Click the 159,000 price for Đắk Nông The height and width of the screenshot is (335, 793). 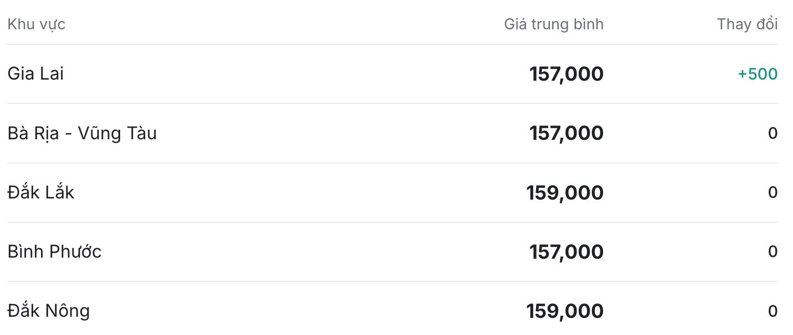click(565, 311)
